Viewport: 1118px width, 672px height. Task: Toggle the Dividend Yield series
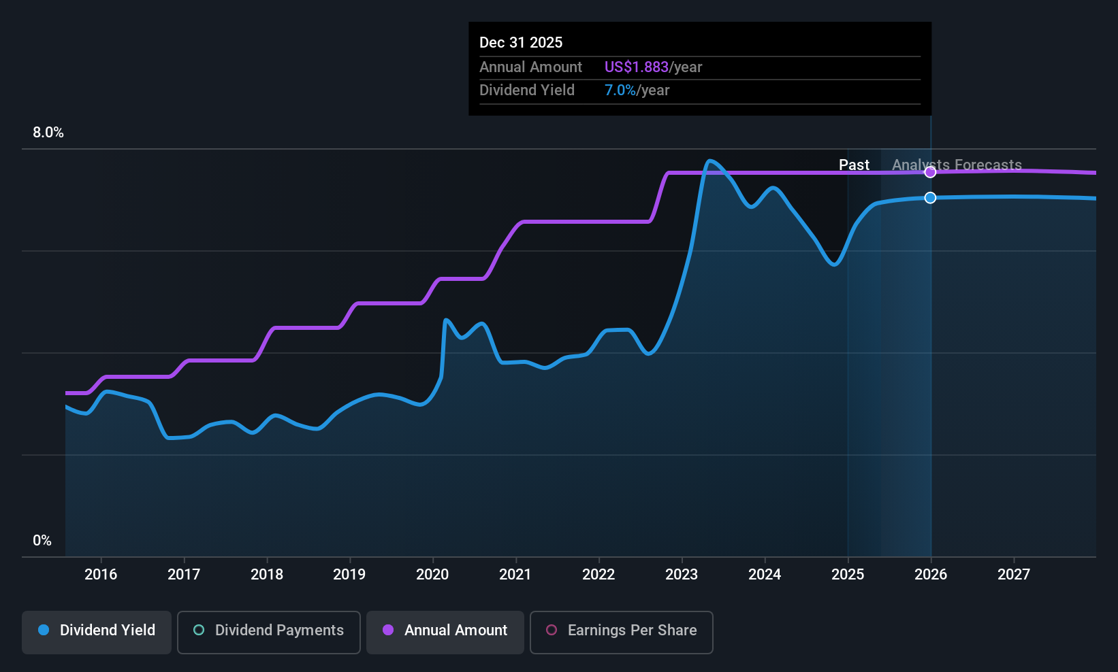click(97, 633)
